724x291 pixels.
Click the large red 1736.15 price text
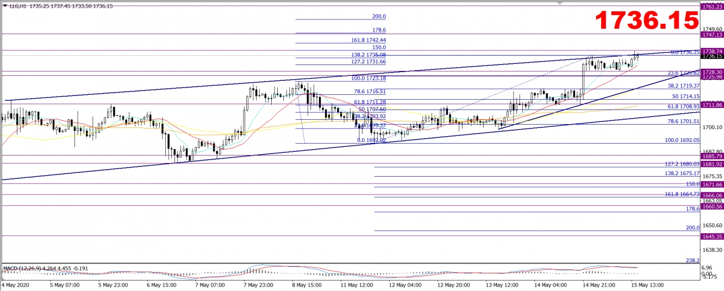click(646, 21)
